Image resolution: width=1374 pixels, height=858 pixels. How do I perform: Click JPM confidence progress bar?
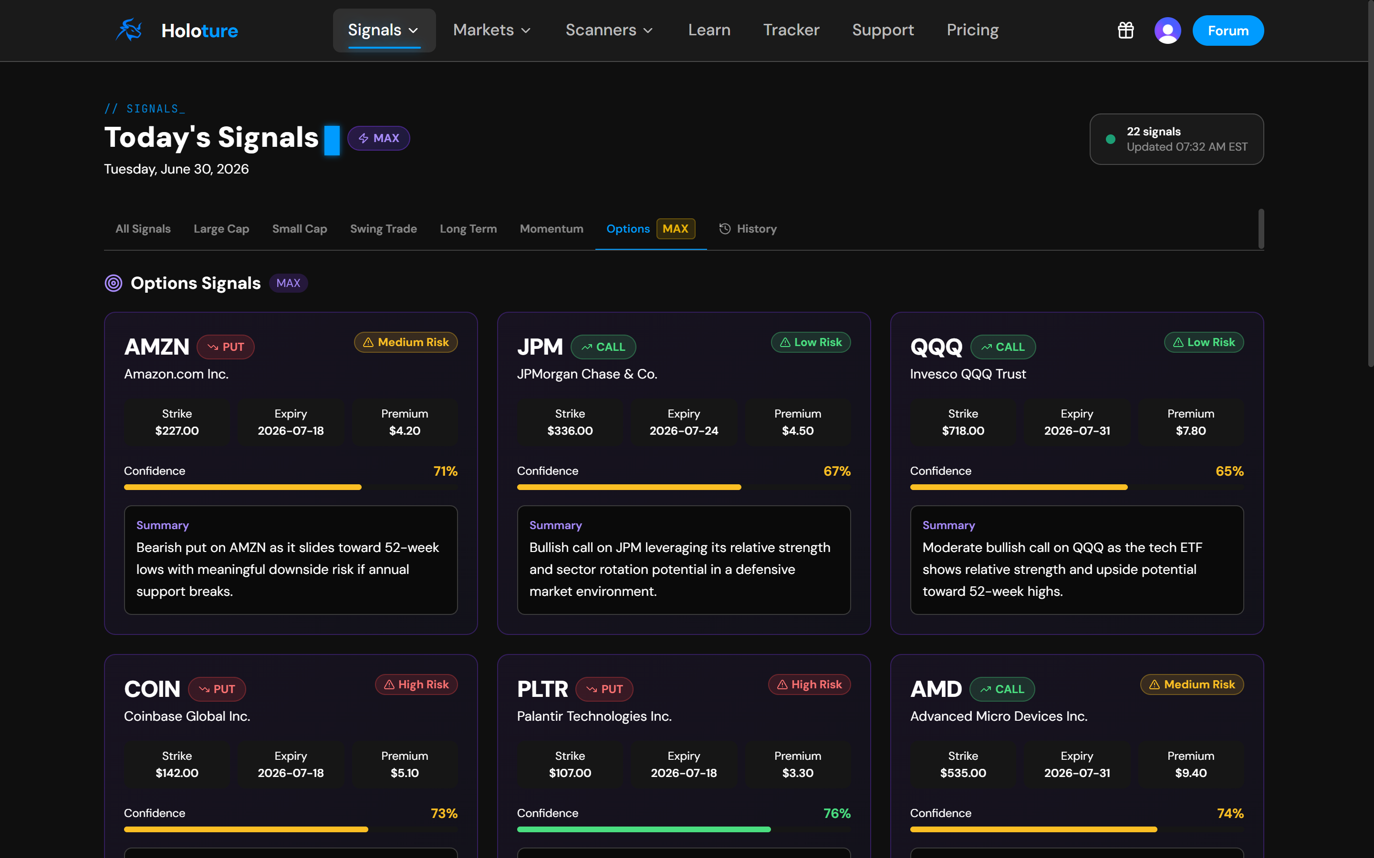[x=684, y=487]
